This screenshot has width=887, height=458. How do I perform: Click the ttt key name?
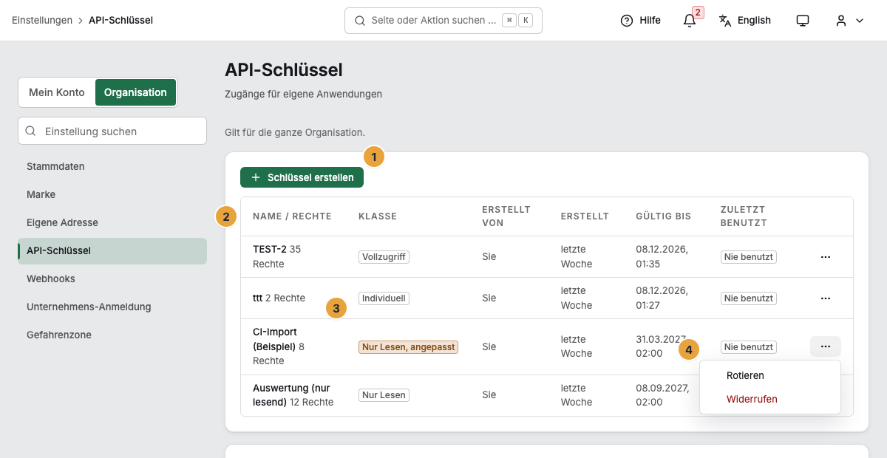point(258,298)
